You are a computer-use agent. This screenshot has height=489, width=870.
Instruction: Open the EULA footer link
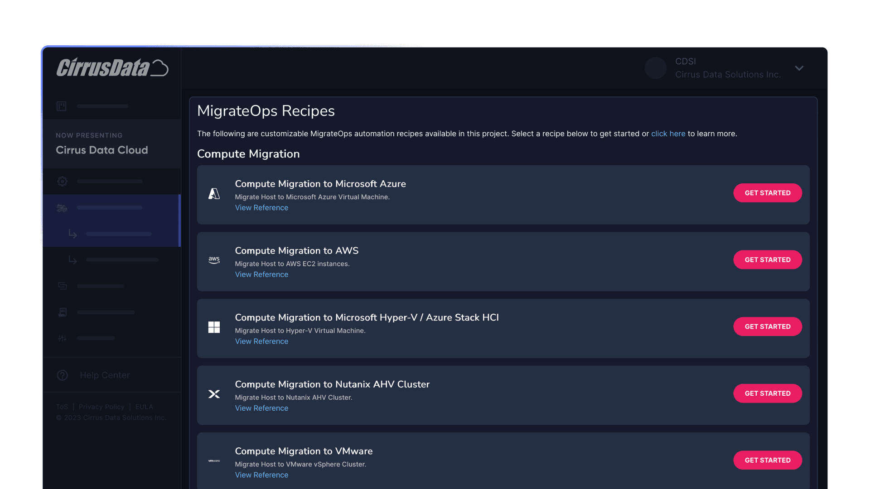point(144,407)
